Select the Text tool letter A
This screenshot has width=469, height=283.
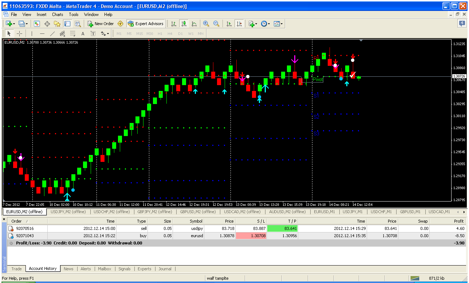tap(83, 33)
